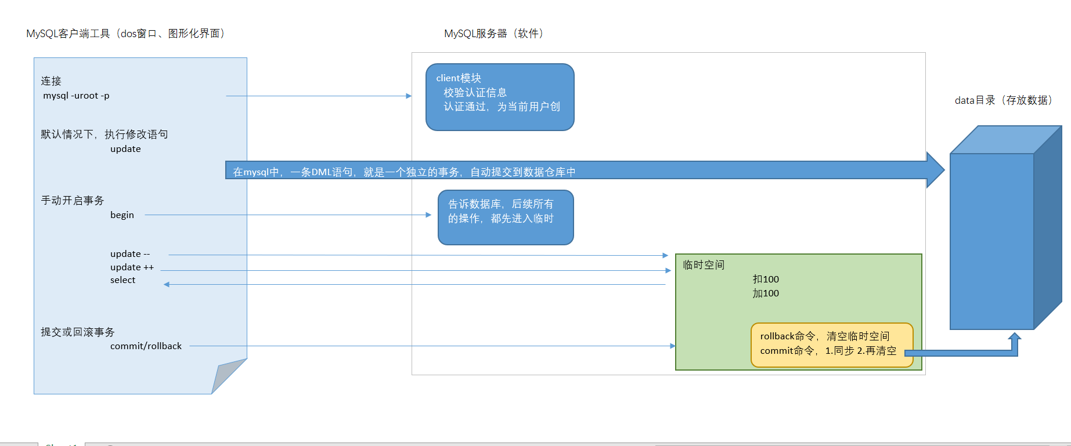Click 'update' under the 默认情况下 line
The height and width of the screenshot is (446, 1071).
coord(125,149)
